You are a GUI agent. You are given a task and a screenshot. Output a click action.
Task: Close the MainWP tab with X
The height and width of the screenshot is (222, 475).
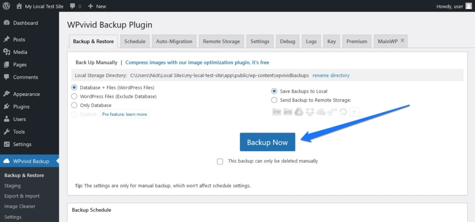402,41
